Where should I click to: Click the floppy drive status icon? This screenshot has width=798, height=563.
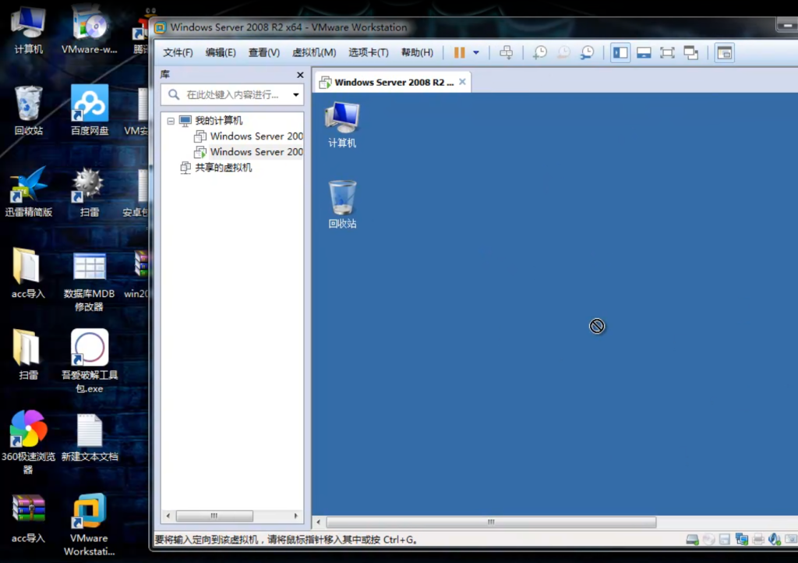(725, 539)
